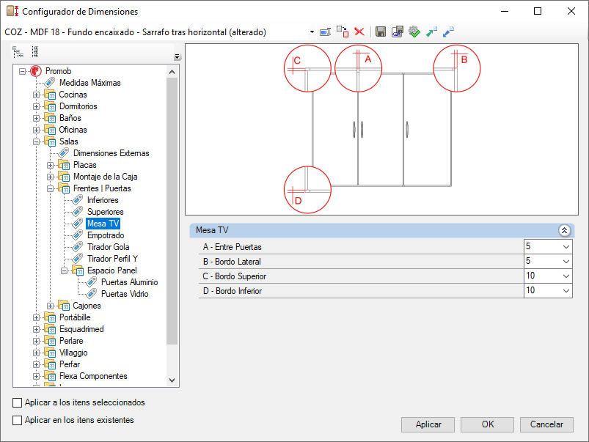Click the folder icon beside Cajones
Screen dimensions: 589x442
pos(64,306)
